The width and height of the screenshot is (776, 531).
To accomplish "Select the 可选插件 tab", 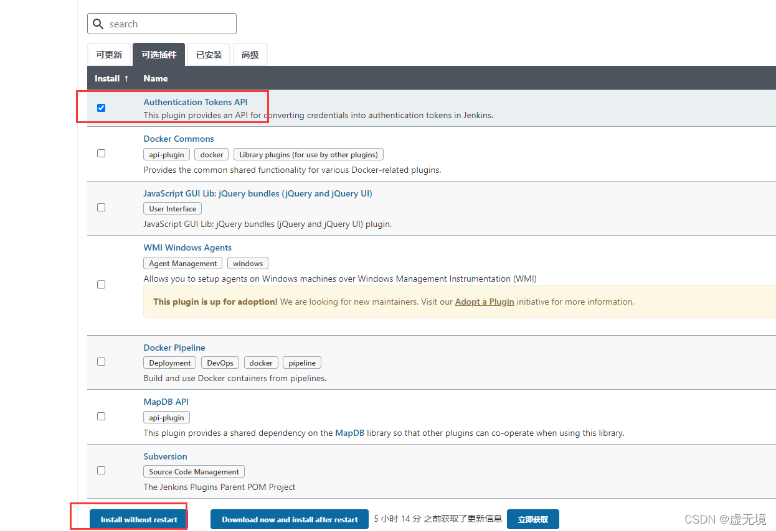I will 159,55.
